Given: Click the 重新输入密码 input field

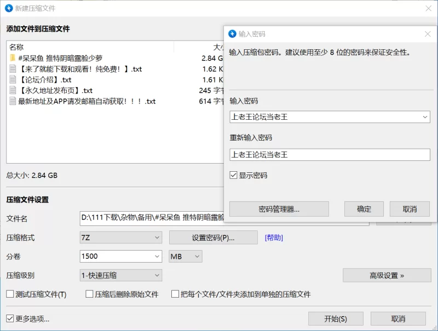Looking at the screenshot, I should pos(330,155).
